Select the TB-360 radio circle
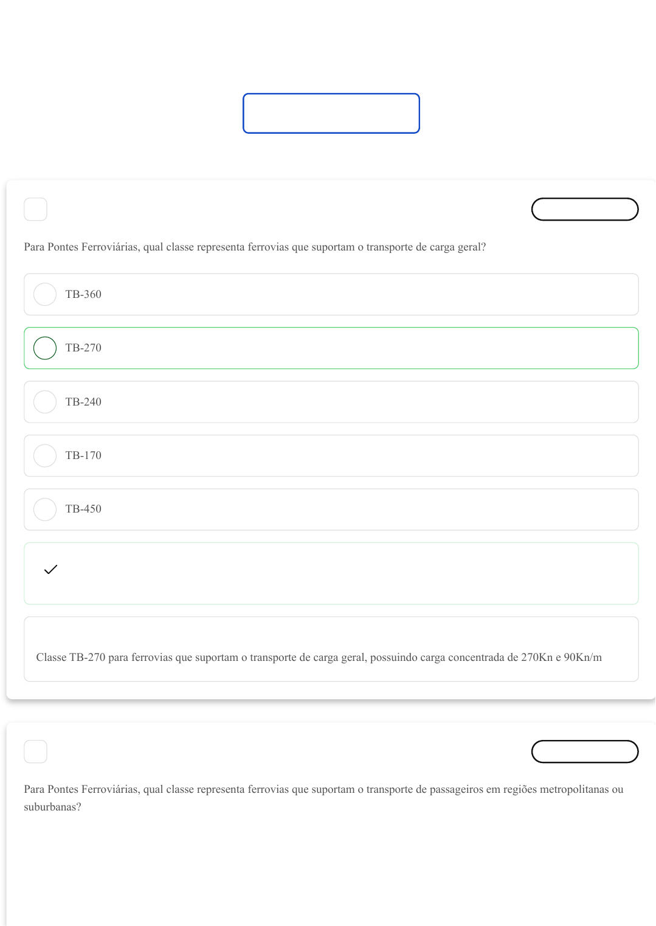This screenshot has width=656, height=926. 45,294
